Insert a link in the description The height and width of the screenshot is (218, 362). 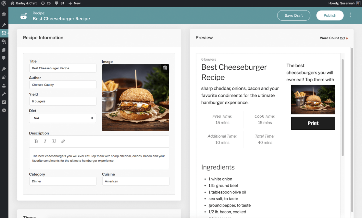tap(63, 141)
